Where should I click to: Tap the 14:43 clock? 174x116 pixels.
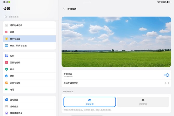[x=5, y=2]
